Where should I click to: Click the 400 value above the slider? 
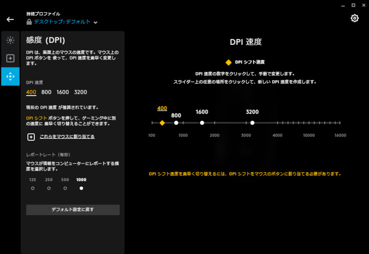[162, 109]
